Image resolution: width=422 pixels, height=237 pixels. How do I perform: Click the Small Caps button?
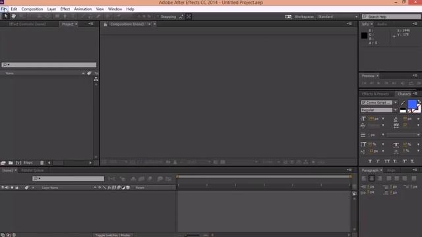tap(395, 161)
